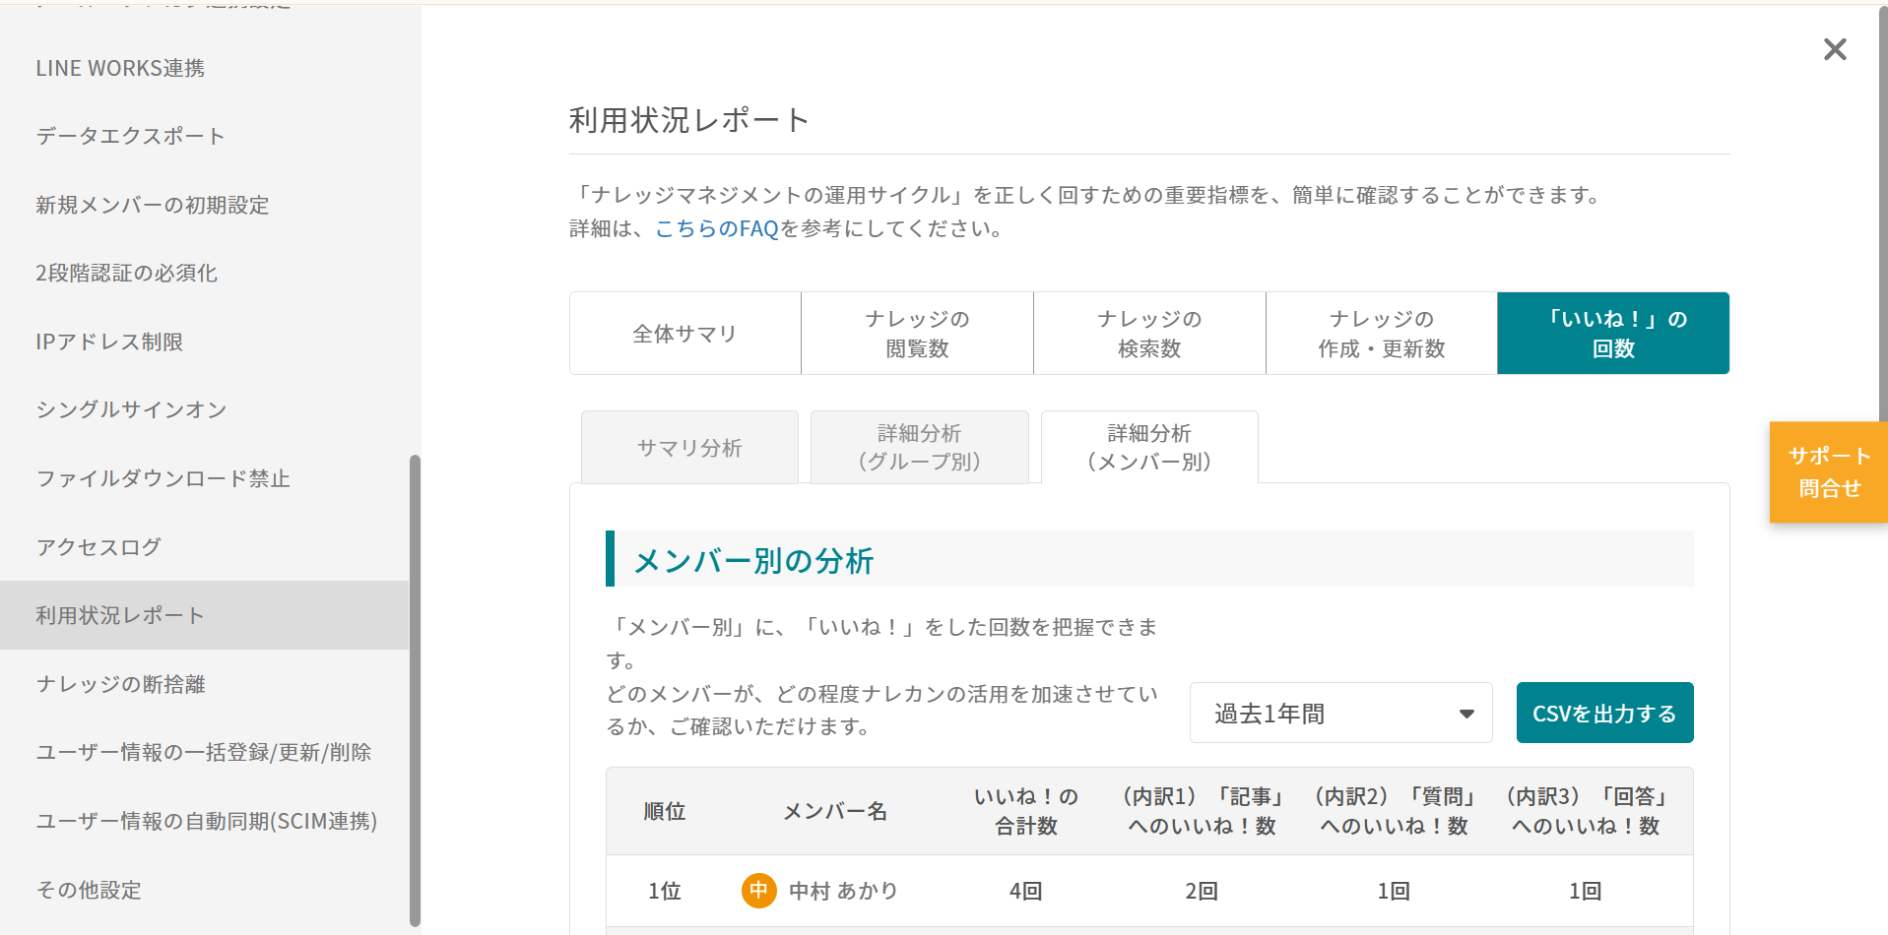Click the CSVを出力する button
The width and height of the screenshot is (1888, 935).
click(x=1603, y=713)
